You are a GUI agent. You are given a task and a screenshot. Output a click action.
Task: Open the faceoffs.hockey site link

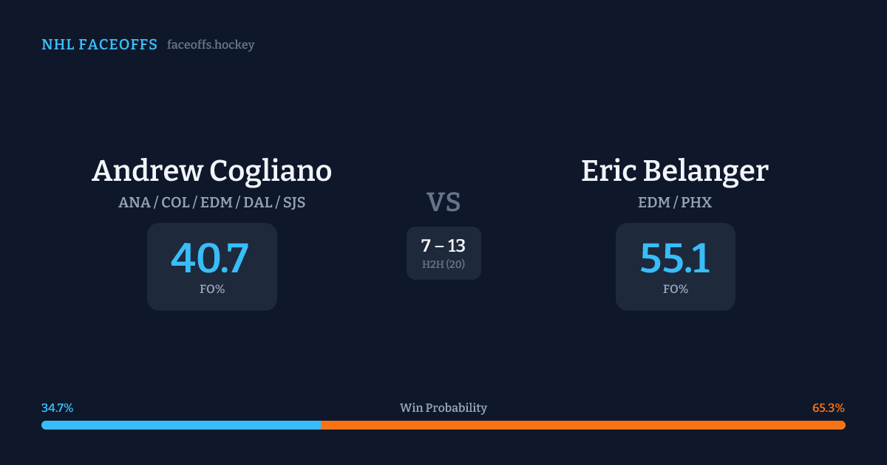211,45
